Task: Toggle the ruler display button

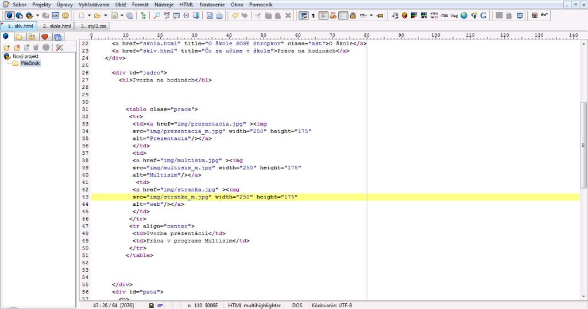Action: tap(343, 15)
